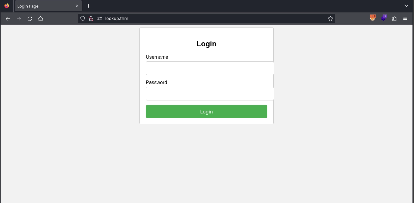Click the purple extension with badge 3
This screenshot has width=414, height=203.
coord(384,18)
